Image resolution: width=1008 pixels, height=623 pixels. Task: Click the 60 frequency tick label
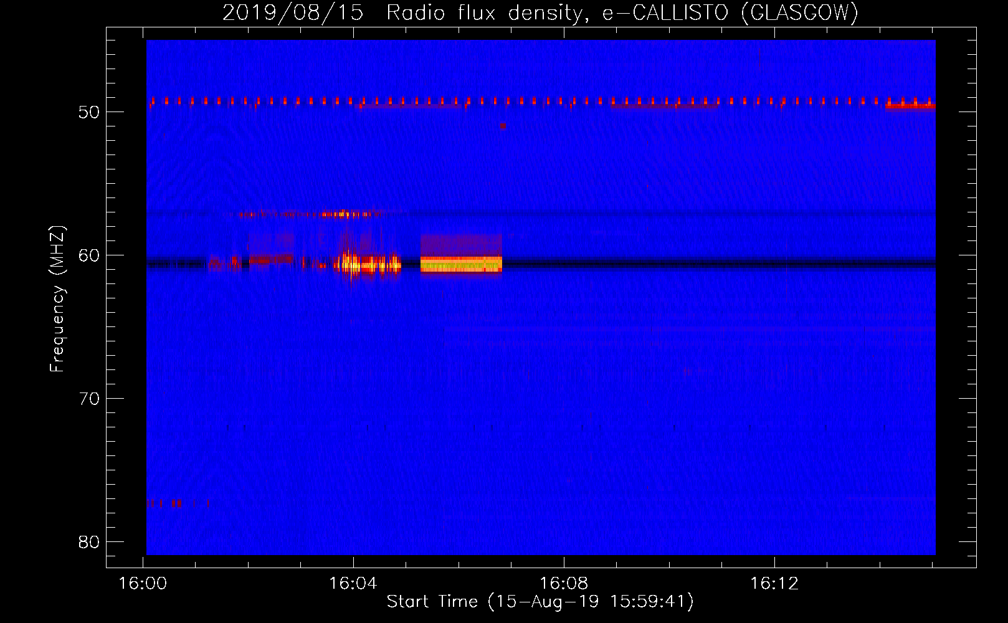(90, 255)
